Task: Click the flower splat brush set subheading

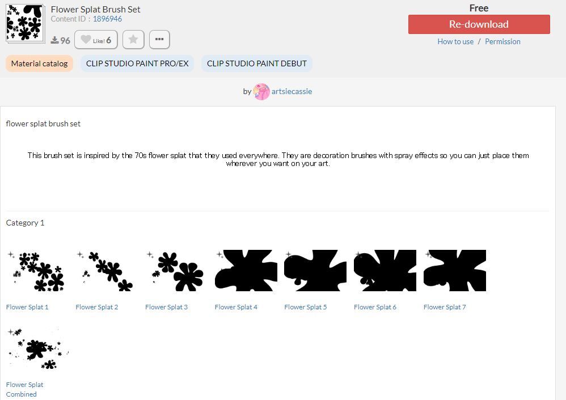Action: (43, 124)
